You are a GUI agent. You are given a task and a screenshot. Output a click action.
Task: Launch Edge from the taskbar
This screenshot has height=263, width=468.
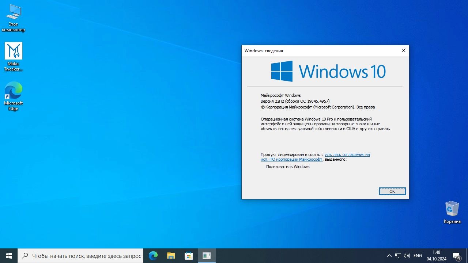coord(153,256)
